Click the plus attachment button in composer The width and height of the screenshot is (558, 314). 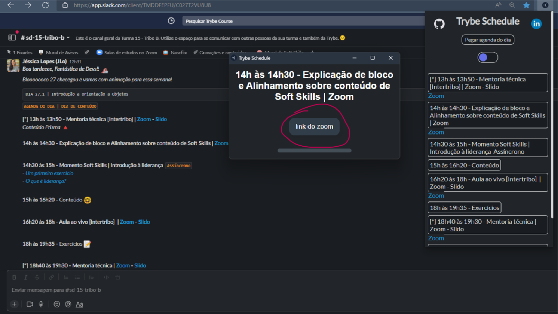point(14,304)
